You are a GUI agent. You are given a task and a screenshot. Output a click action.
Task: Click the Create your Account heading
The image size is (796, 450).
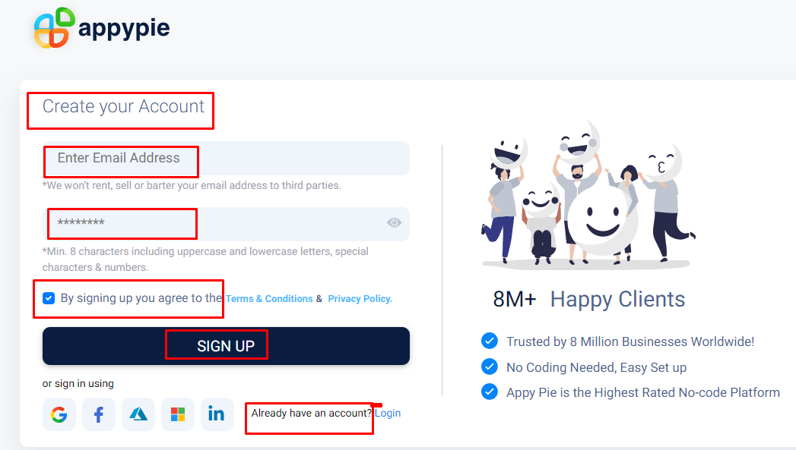[123, 106]
